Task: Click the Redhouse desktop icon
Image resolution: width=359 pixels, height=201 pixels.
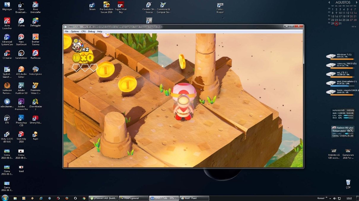Action: click(x=35, y=55)
